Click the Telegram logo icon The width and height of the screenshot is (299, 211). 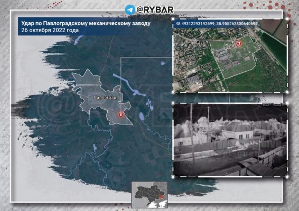coord(130,9)
